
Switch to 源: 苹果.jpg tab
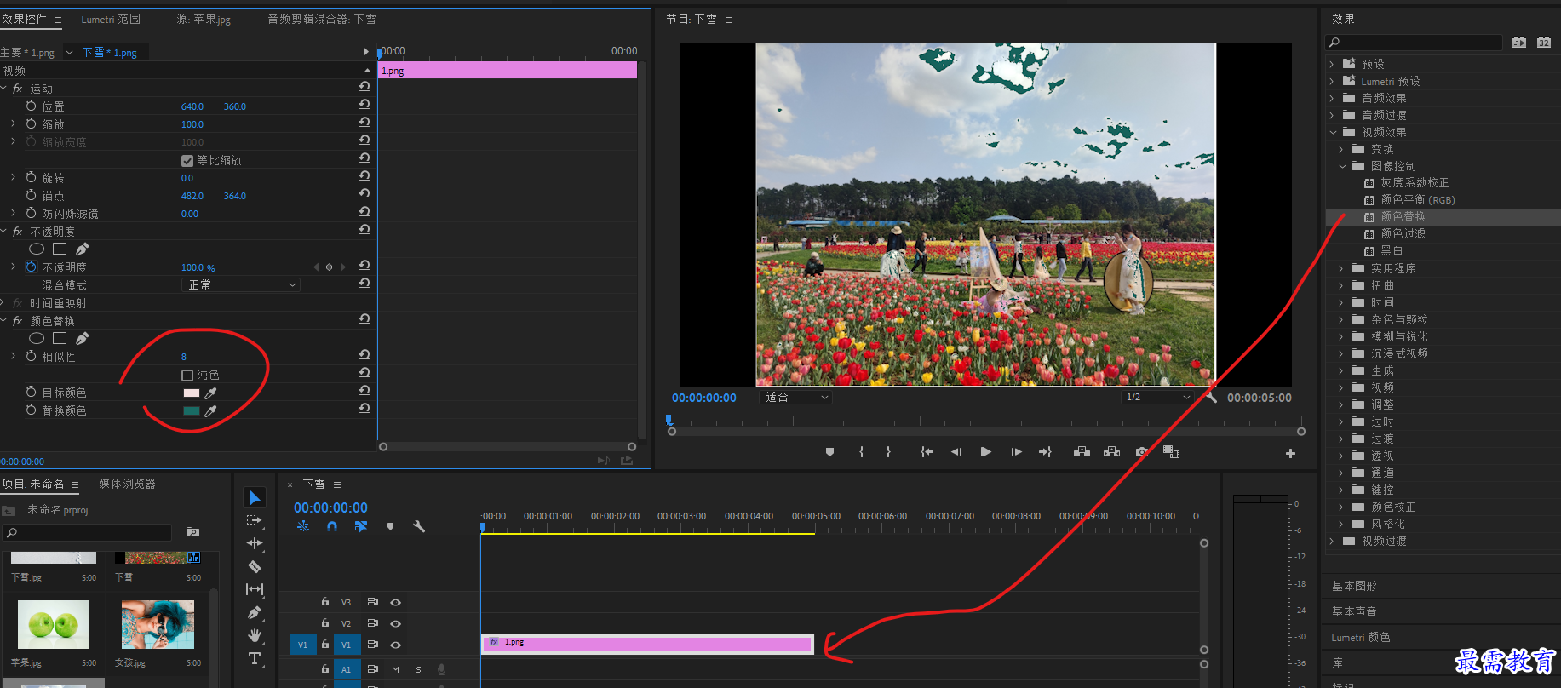(204, 19)
